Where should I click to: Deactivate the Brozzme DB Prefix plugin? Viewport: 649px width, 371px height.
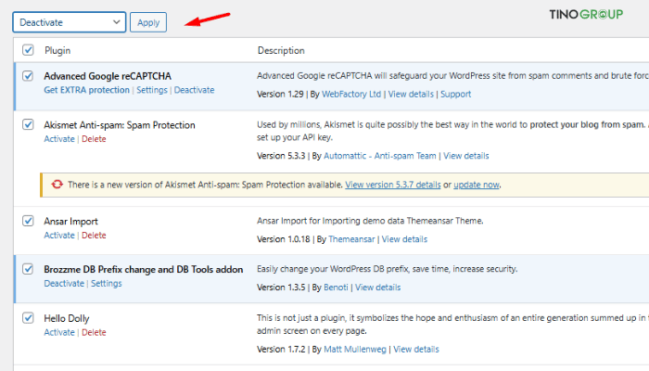[x=64, y=283]
